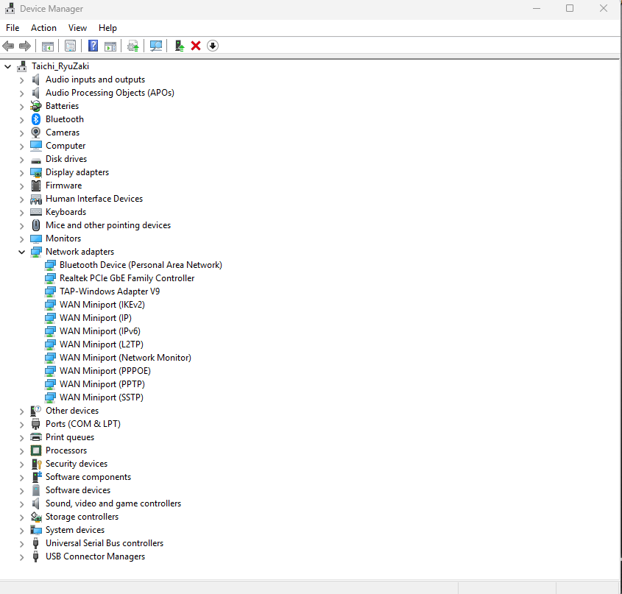Image resolution: width=622 pixels, height=594 pixels.
Task: Click Enable device toolbar icon
Action: click(180, 46)
